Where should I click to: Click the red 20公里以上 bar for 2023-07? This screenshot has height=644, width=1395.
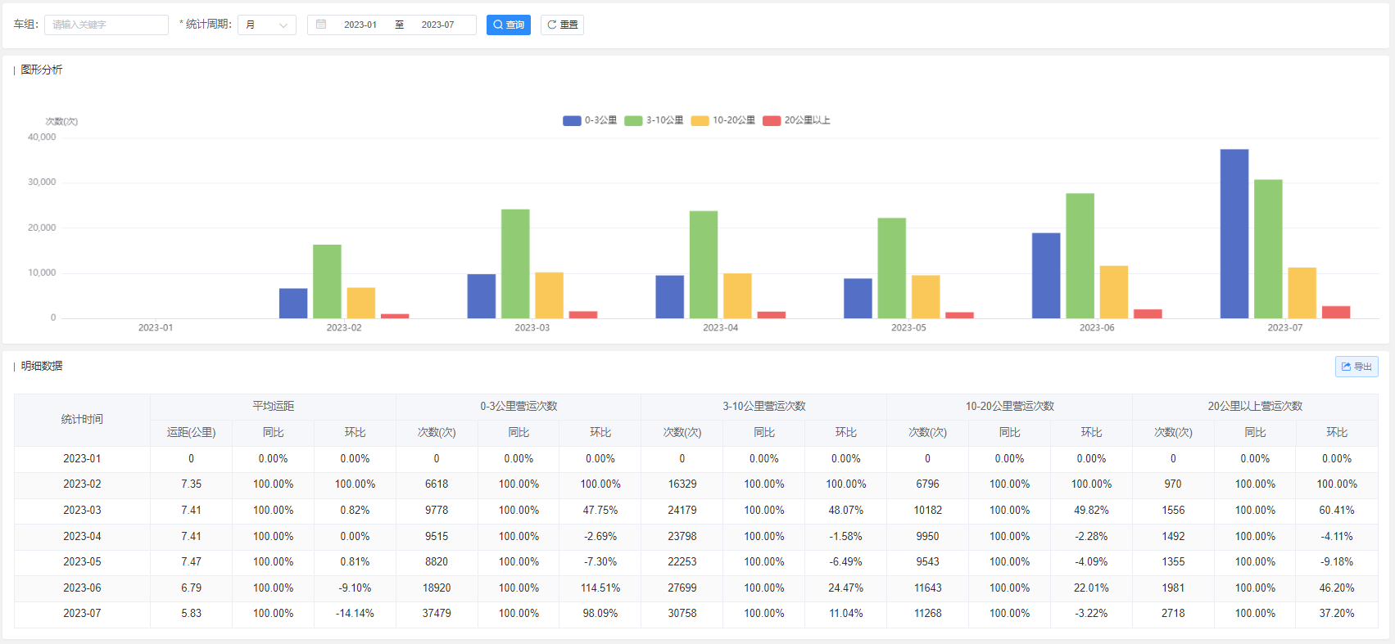click(1335, 312)
